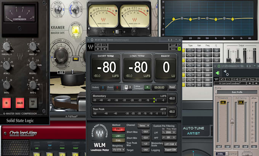Toggle the IN button on SSL compressor
Screen dimensions: 259x156
coord(6,103)
